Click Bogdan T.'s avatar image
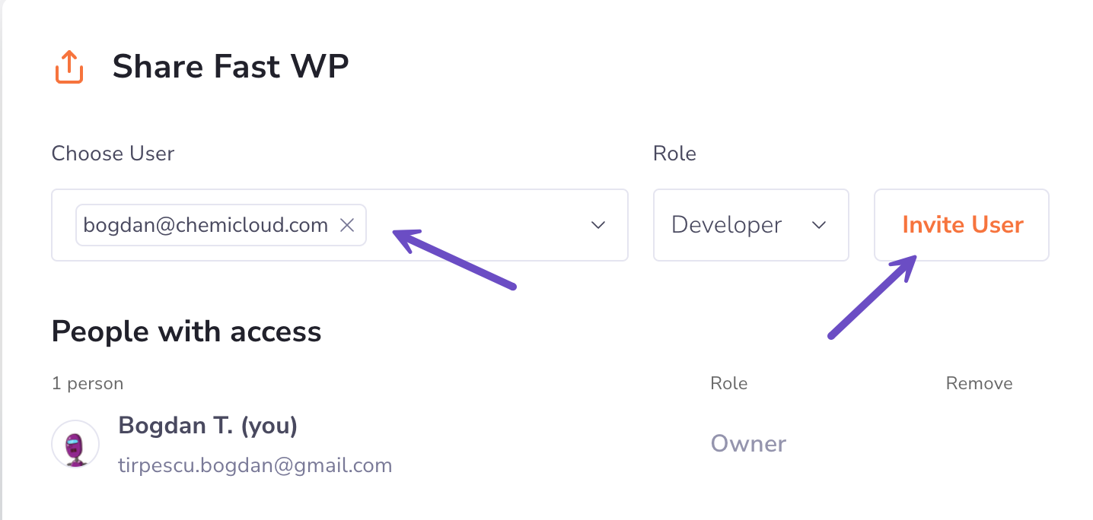The image size is (1093, 520). [75, 444]
